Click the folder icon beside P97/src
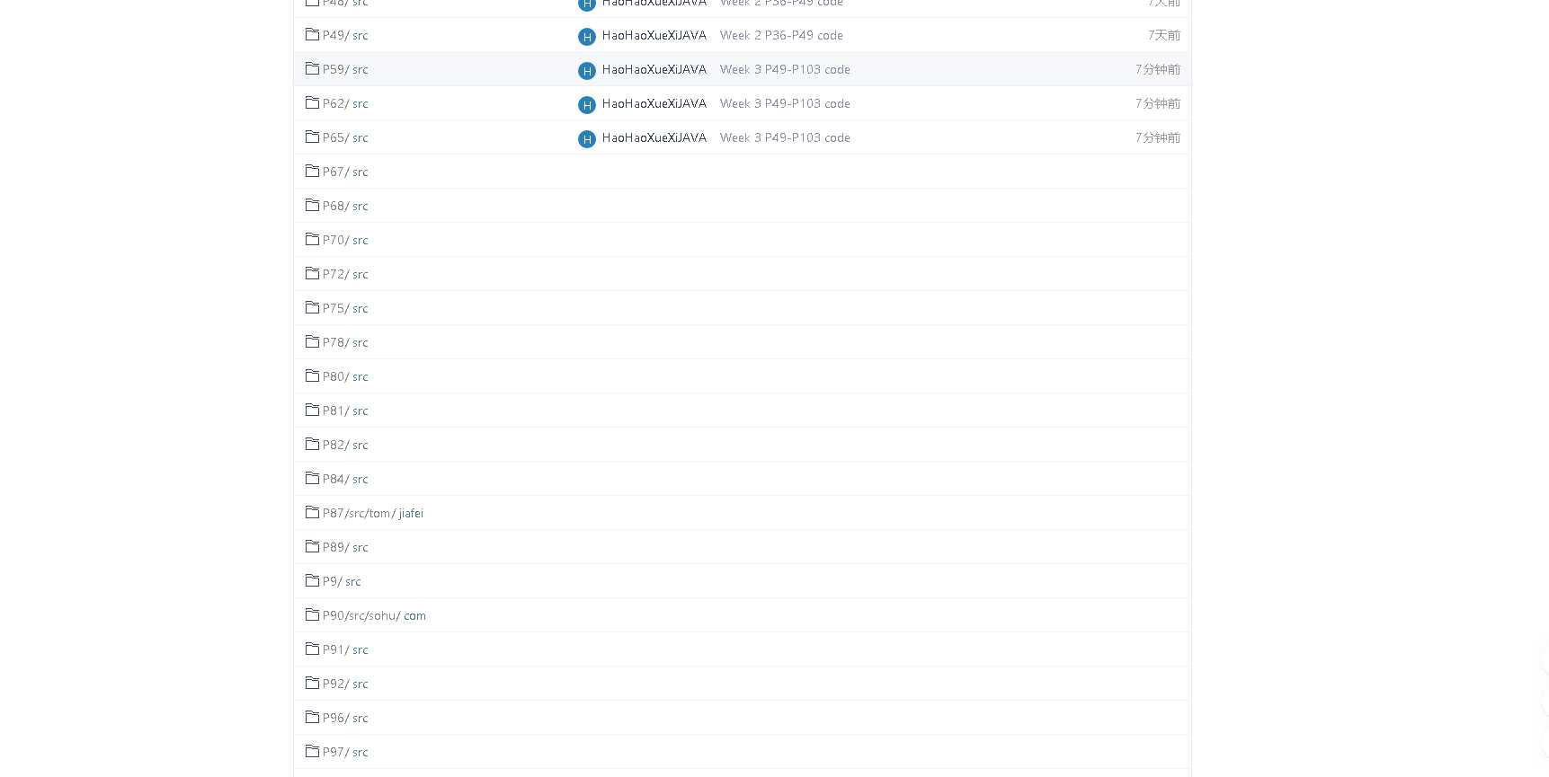 coord(312,751)
